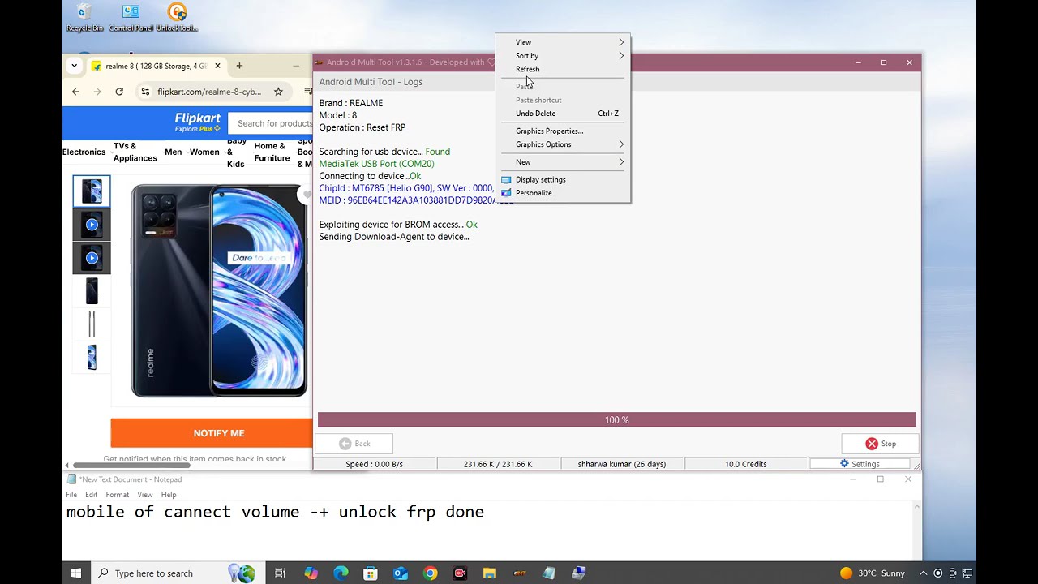Select the phone side-view thumbnail
This screenshot has height=584, width=1038.
point(92,324)
